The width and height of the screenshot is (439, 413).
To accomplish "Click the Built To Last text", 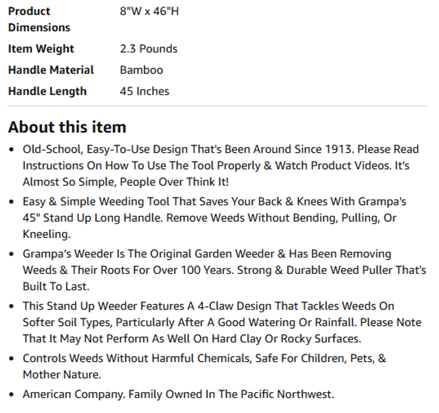I will (x=56, y=286).
